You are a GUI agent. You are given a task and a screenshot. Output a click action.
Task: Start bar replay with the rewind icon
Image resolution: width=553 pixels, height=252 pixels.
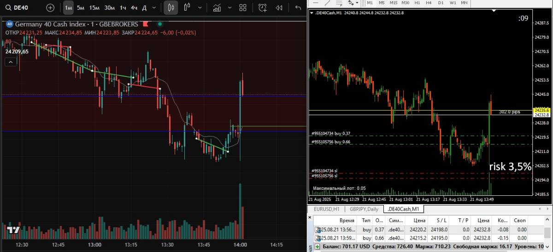(x=279, y=8)
